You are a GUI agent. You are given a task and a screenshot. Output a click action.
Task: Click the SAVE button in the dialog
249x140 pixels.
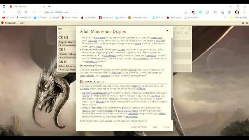[x=155, y=127]
